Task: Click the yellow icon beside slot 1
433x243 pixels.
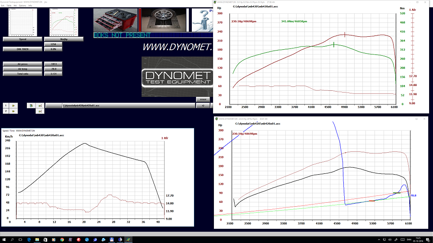Action: [x=13, y=106]
